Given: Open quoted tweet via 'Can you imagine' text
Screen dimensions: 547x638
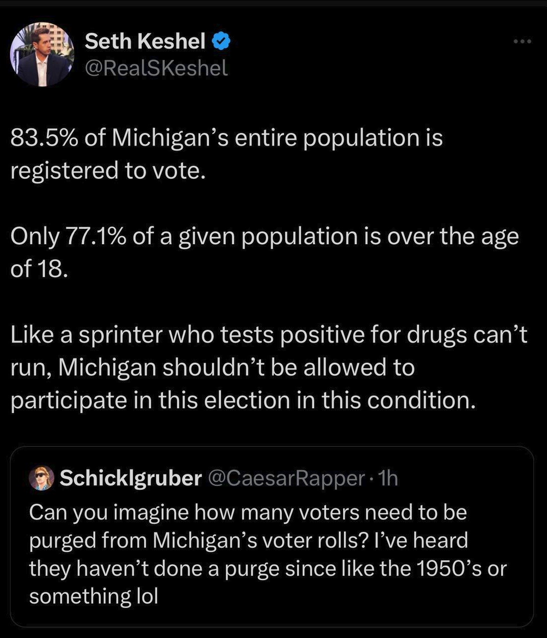Looking at the screenshot, I should coord(248,513).
